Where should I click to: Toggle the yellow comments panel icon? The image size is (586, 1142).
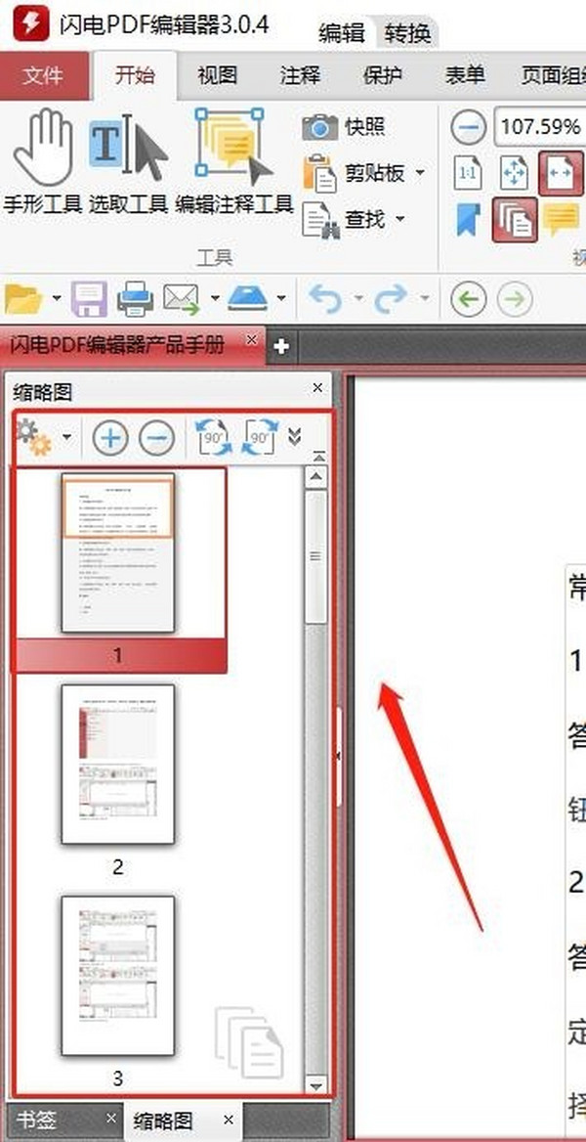click(x=562, y=219)
